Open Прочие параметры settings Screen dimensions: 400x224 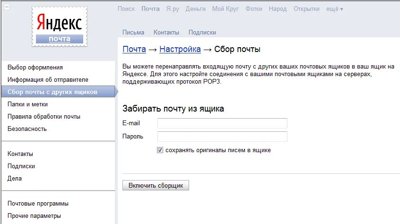34,216
